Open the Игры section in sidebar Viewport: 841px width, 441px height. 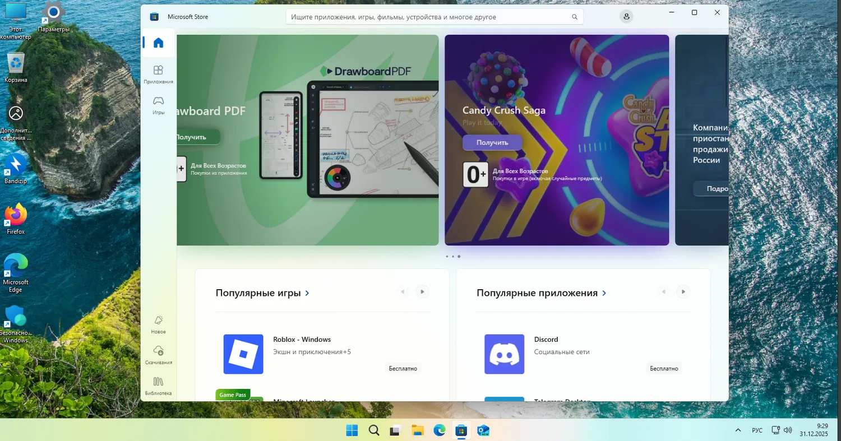pyautogui.click(x=158, y=105)
